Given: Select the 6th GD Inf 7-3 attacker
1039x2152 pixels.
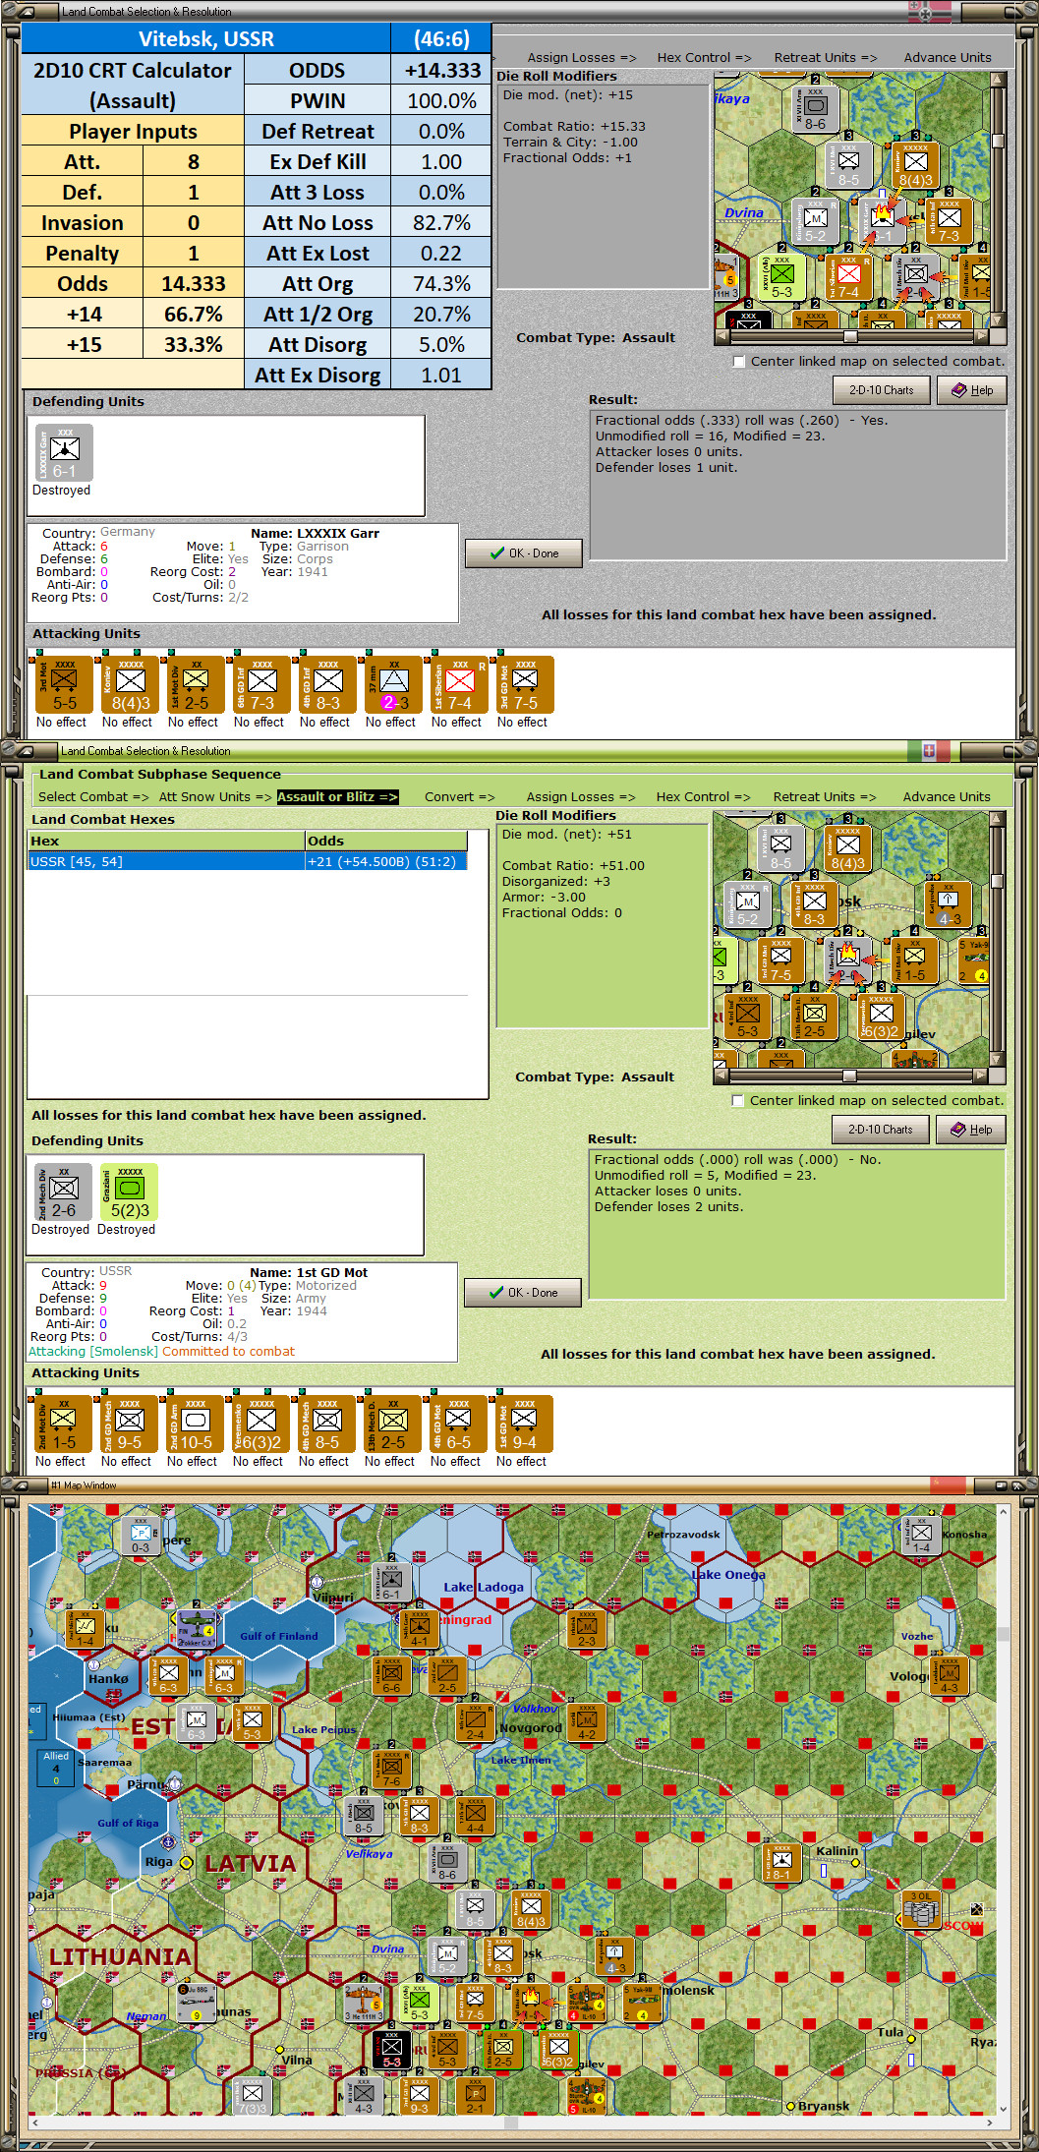Looking at the screenshot, I should tap(260, 684).
